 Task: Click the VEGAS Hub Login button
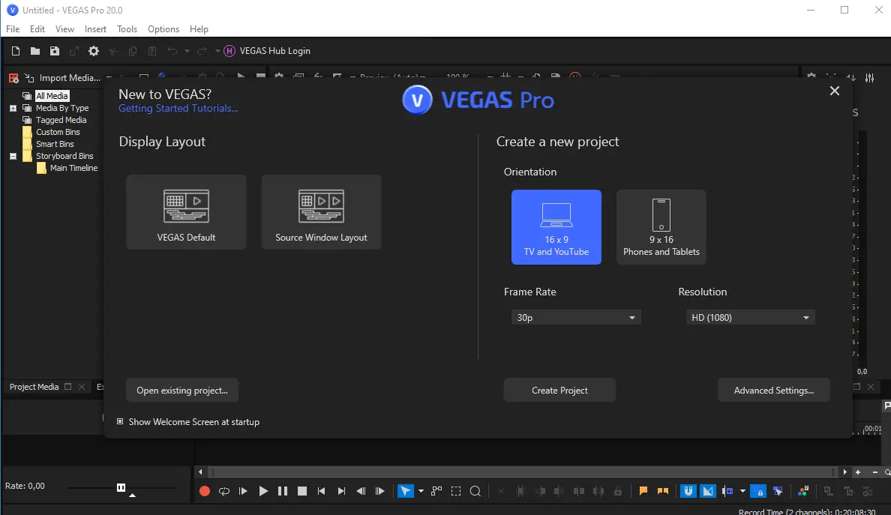point(267,51)
